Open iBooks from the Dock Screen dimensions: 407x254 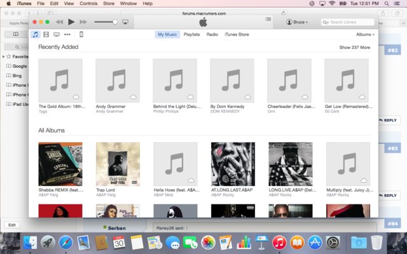[297, 243]
